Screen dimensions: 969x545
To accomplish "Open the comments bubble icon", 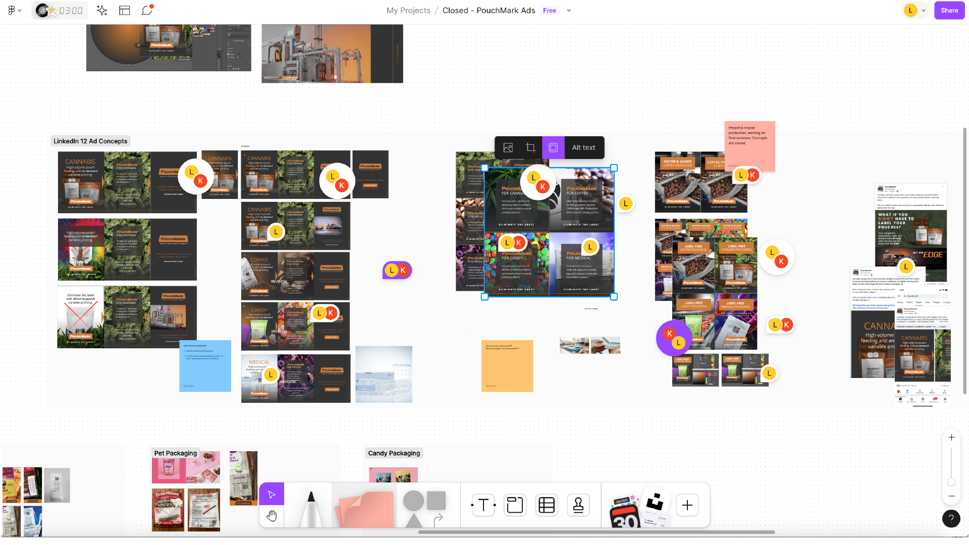I will pos(147,10).
